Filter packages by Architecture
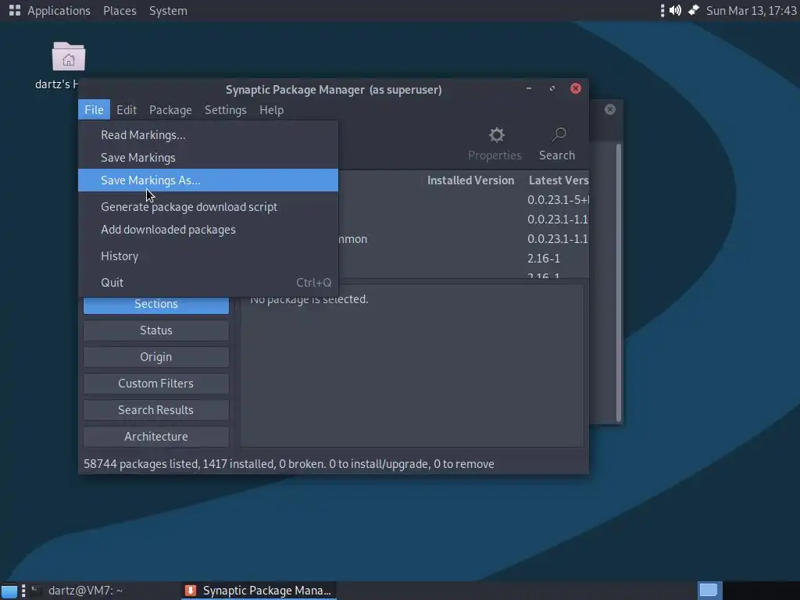This screenshot has width=800, height=600. point(156,437)
